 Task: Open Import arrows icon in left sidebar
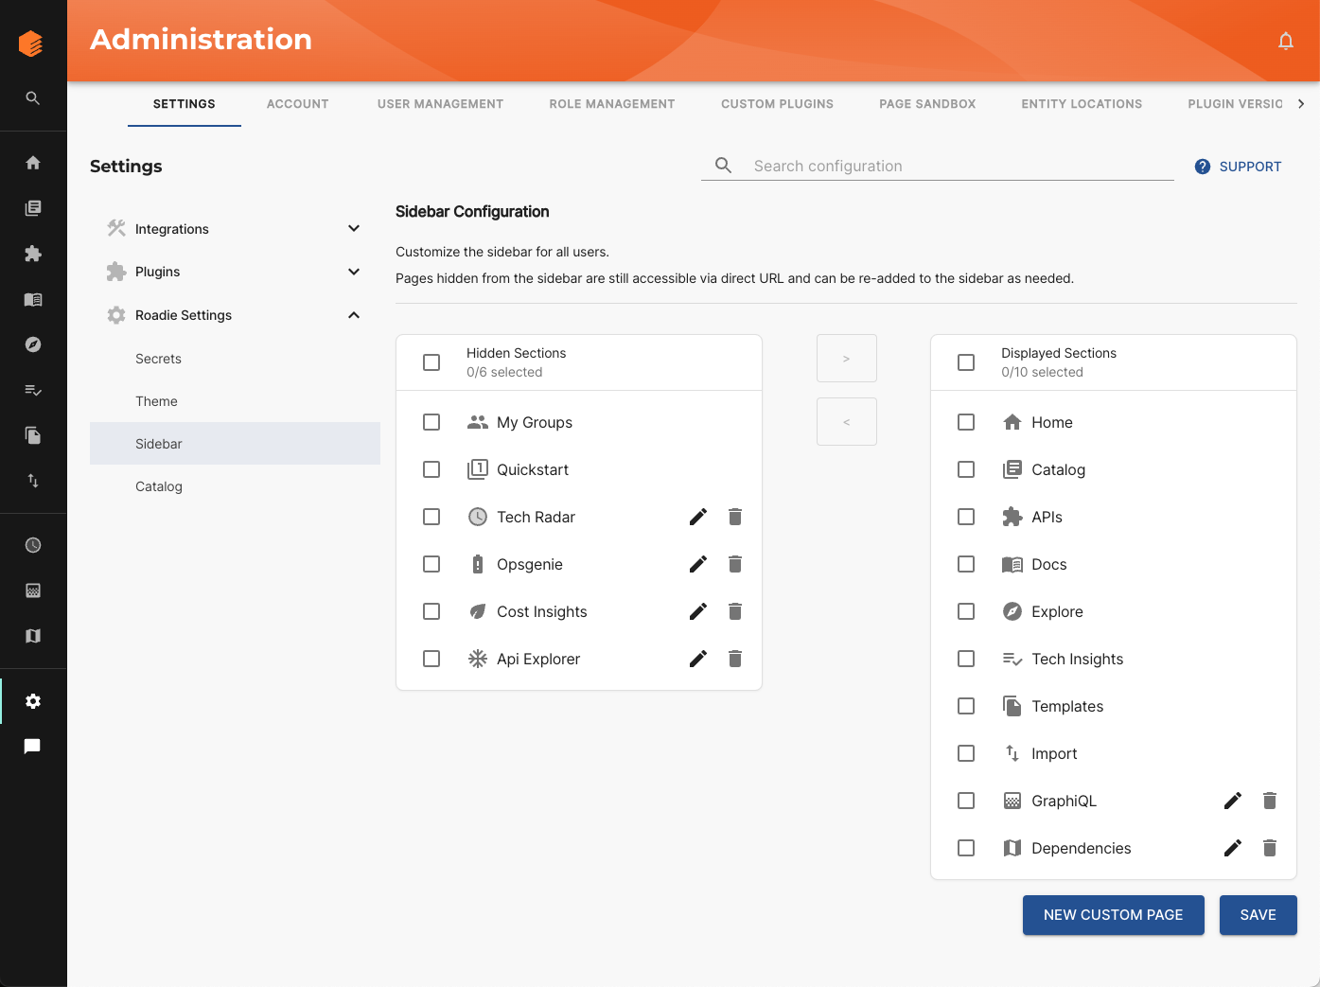pos(33,481)
